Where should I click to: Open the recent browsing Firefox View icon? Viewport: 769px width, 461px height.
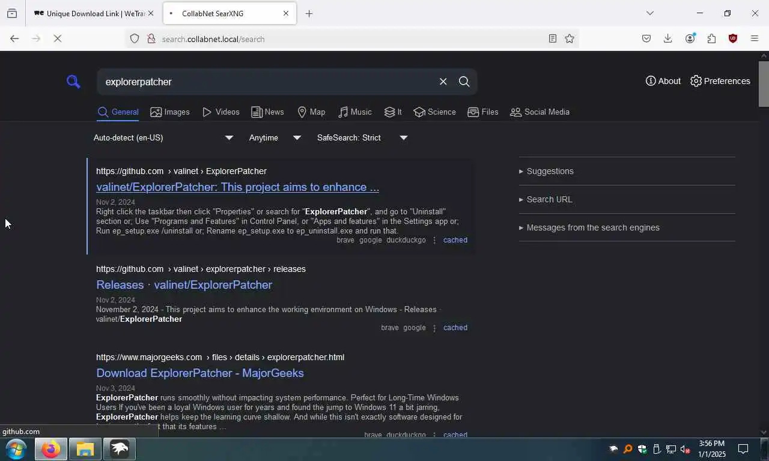(12, 13)
